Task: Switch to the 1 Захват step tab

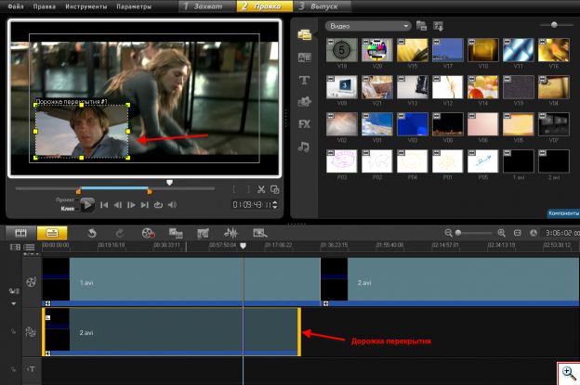Action: point(207,6)
